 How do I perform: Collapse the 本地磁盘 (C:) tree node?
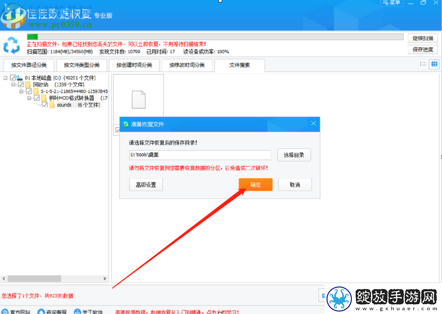pos(5,78)
